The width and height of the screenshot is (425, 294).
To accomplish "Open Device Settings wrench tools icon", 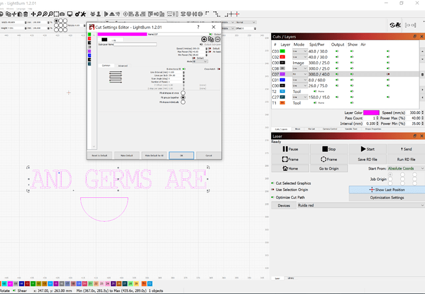I will pos(83,14).
